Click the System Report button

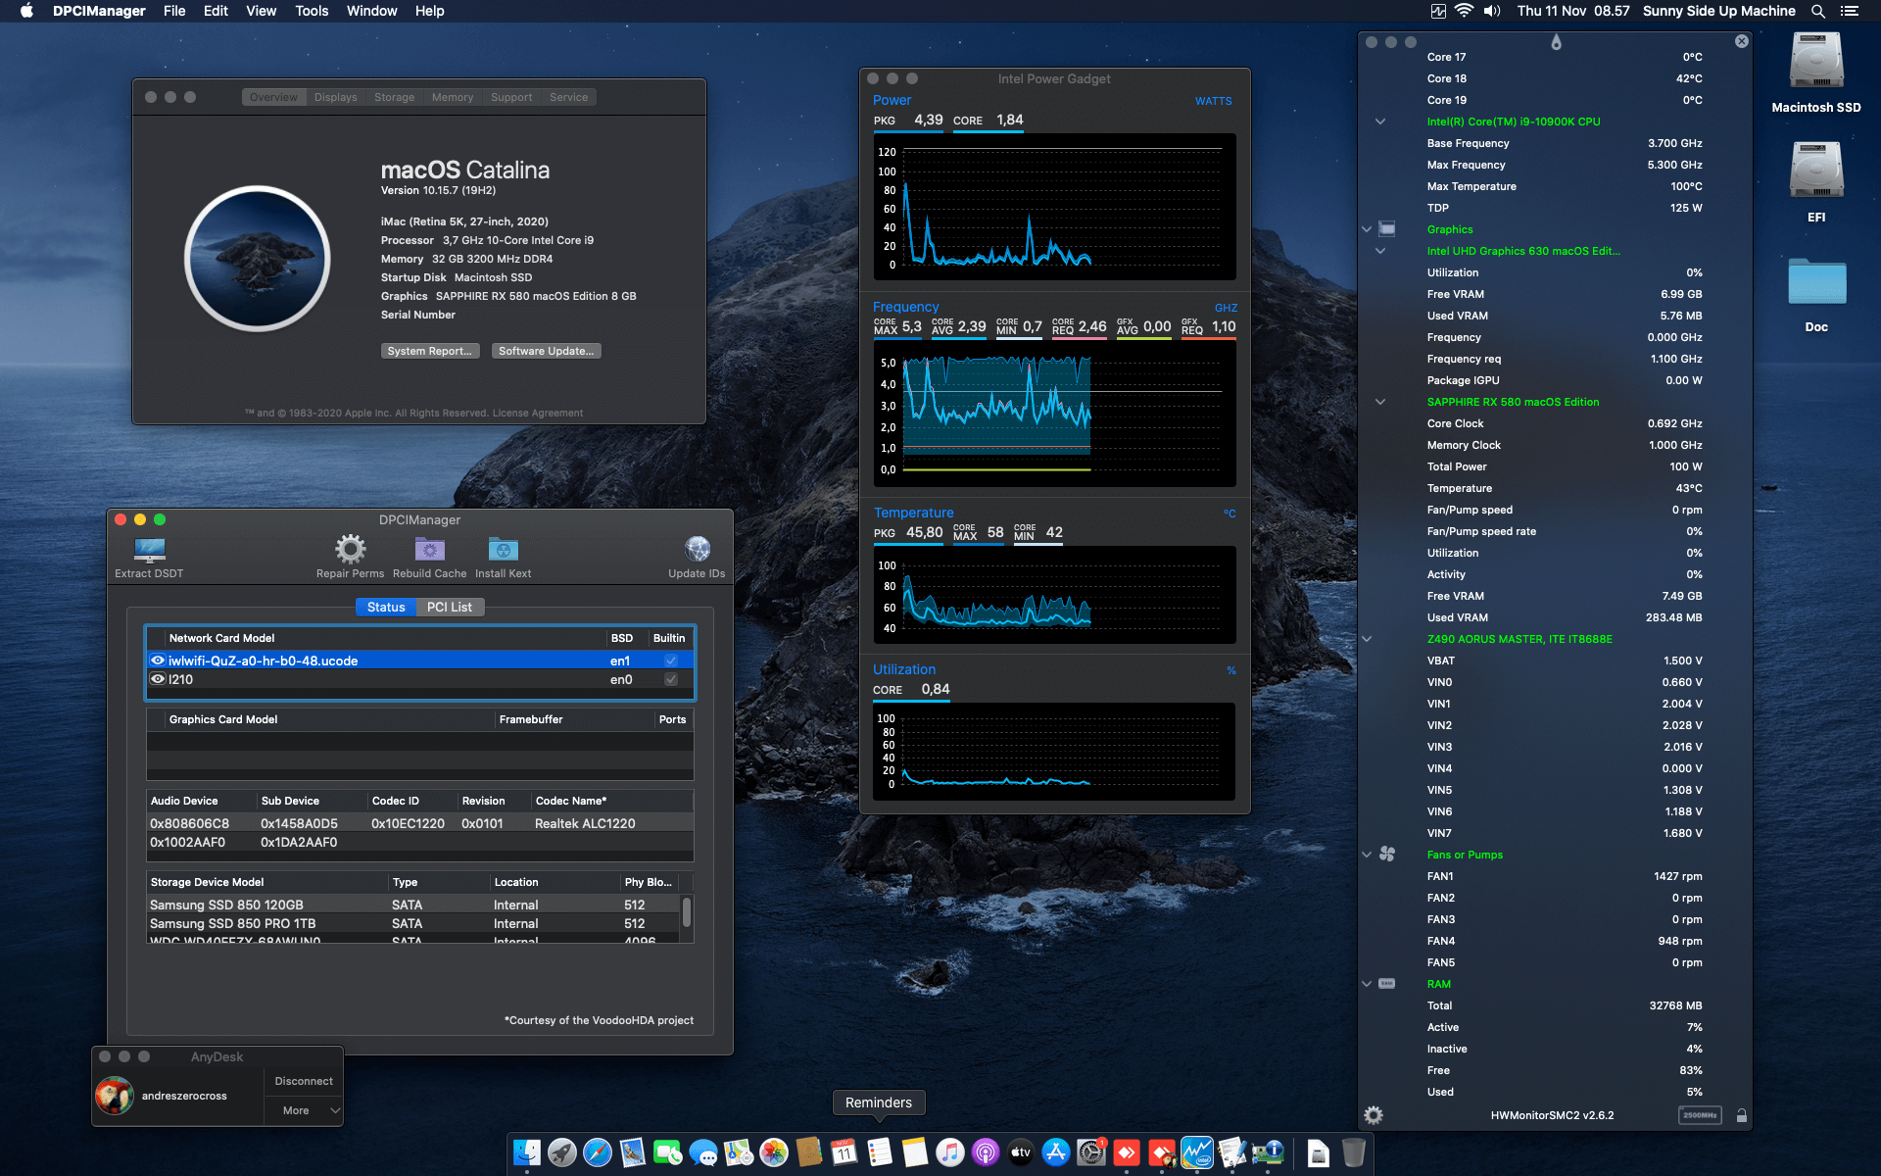pos(429,351)
